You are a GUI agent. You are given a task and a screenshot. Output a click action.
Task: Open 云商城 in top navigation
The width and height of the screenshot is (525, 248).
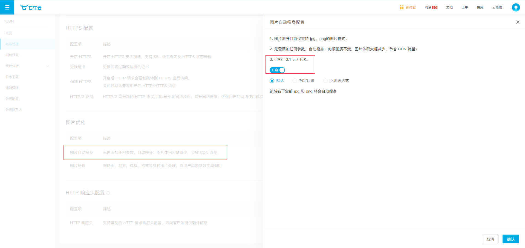(497, 7)
